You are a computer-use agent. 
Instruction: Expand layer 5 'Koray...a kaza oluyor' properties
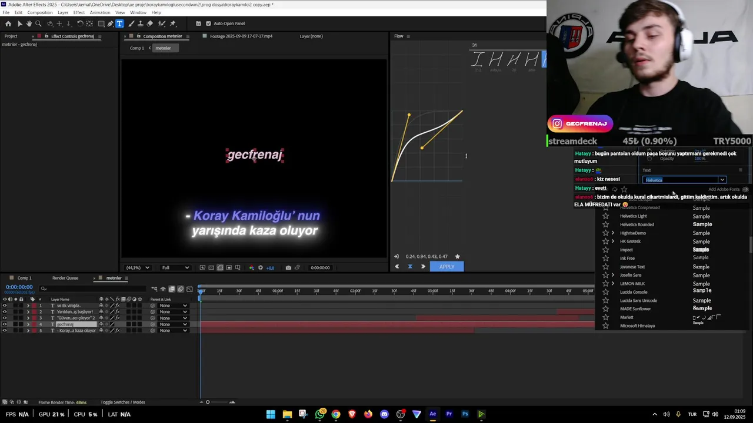tap(28, 331)
